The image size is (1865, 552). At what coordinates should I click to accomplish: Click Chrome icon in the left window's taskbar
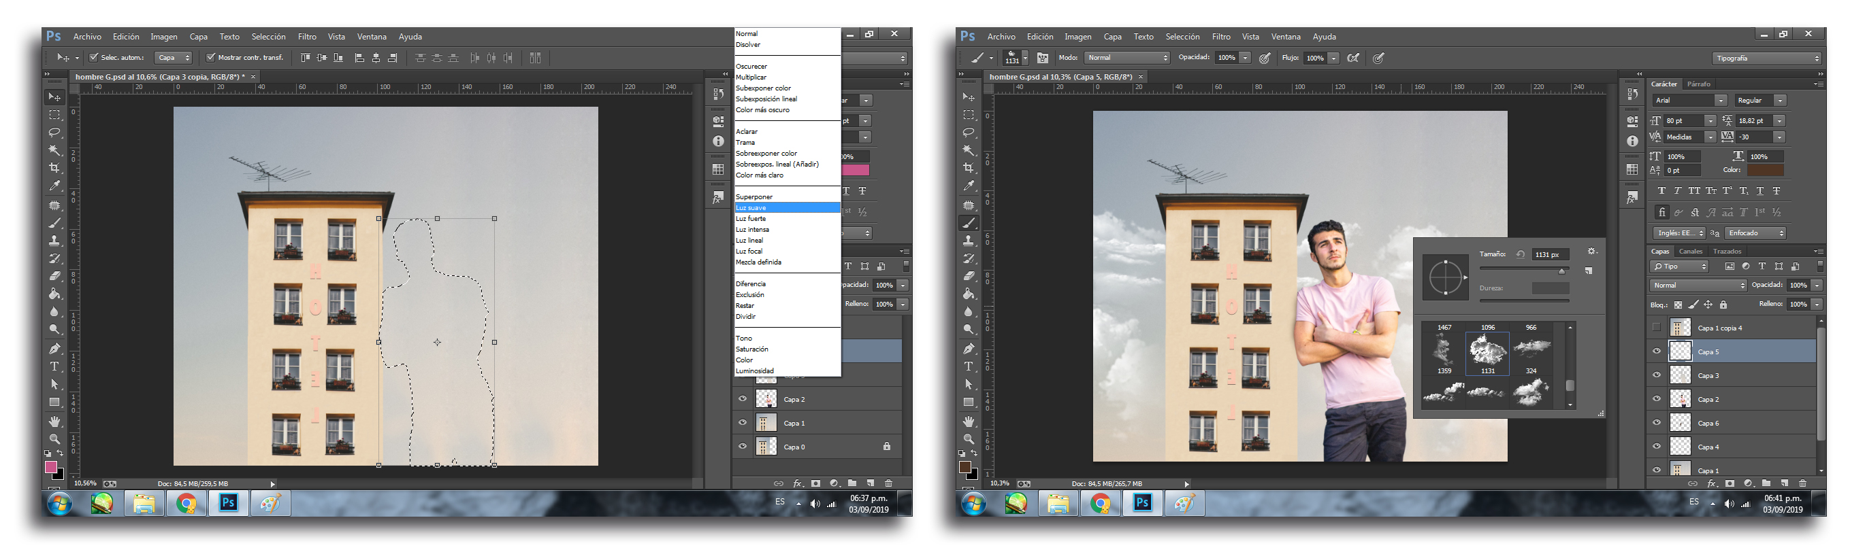[186, 503]
